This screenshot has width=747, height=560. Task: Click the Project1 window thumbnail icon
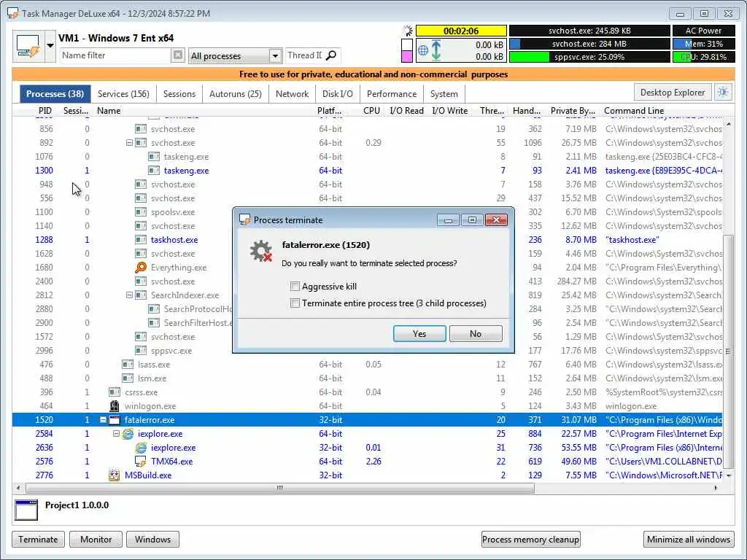coord(26,510)
